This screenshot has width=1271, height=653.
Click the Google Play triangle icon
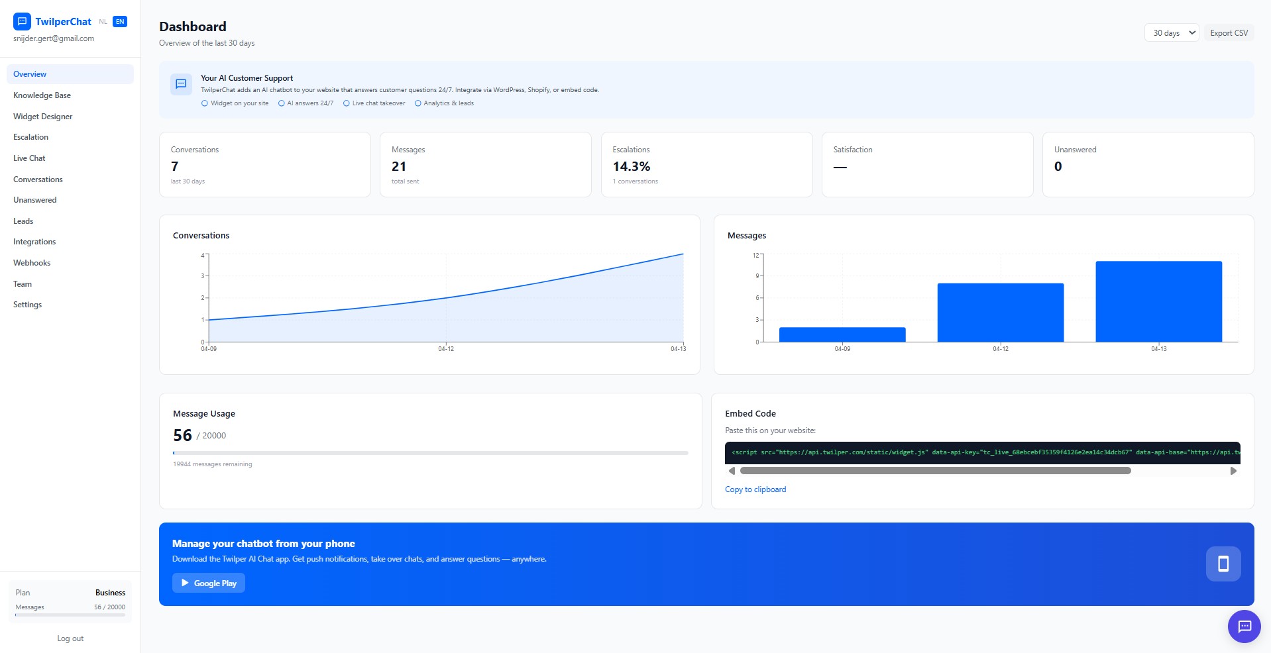click(x=185, y=583)
